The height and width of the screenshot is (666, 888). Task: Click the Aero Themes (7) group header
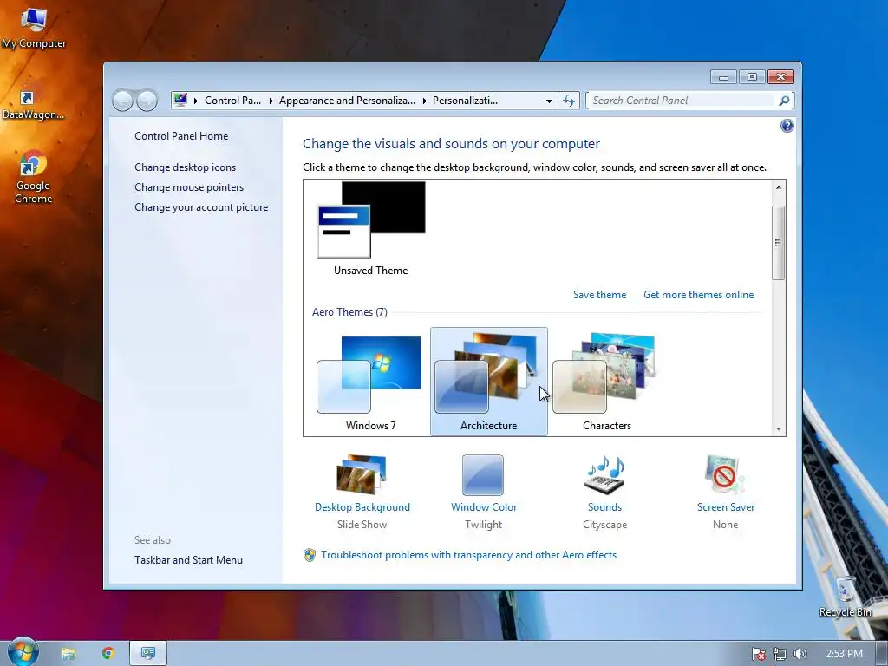click(x=349, y=312)
